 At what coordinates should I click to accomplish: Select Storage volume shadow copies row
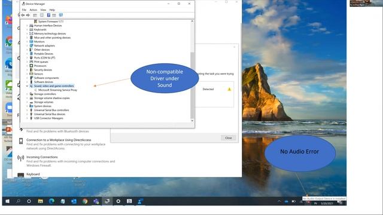click(x=52, y=98)
